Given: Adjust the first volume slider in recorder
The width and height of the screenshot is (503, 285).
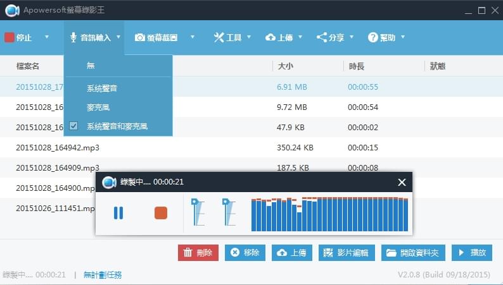Looking at the screenshot, I should click(198, 212).
